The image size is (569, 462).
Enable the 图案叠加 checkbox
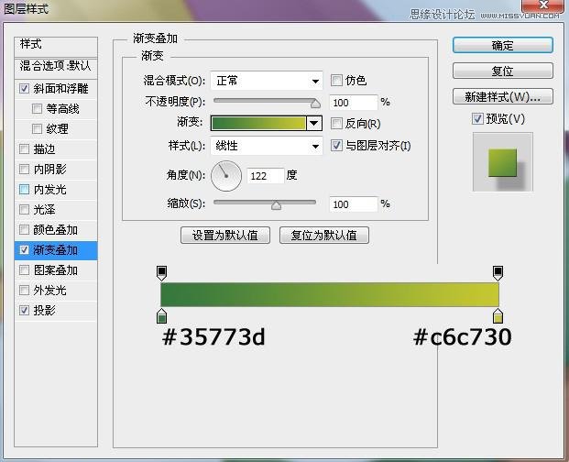coord(25,270)
